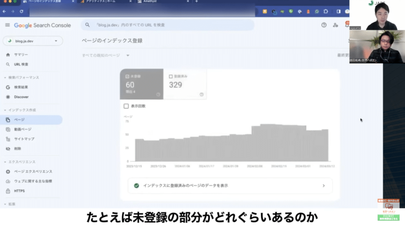Collapse the エクスペリエンス section

point(20,162)
